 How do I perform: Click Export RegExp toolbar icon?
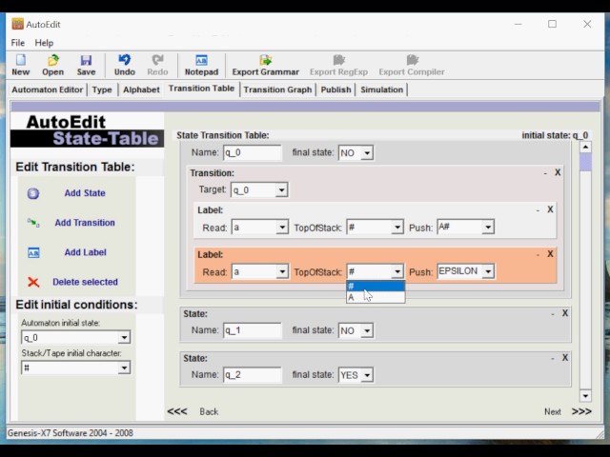click(x=339, y=60)
